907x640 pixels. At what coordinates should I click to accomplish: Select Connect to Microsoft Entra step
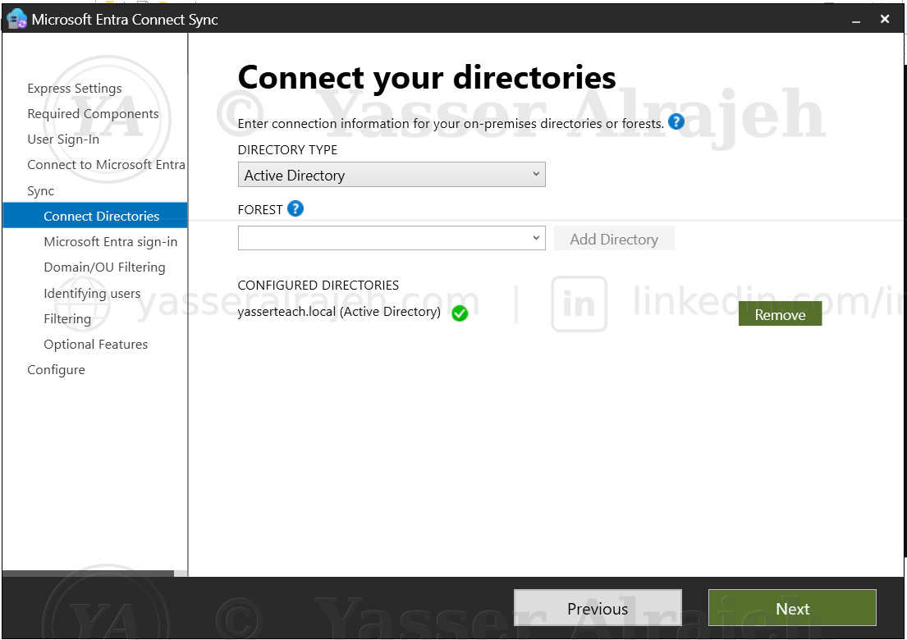(x=107, y=165)
